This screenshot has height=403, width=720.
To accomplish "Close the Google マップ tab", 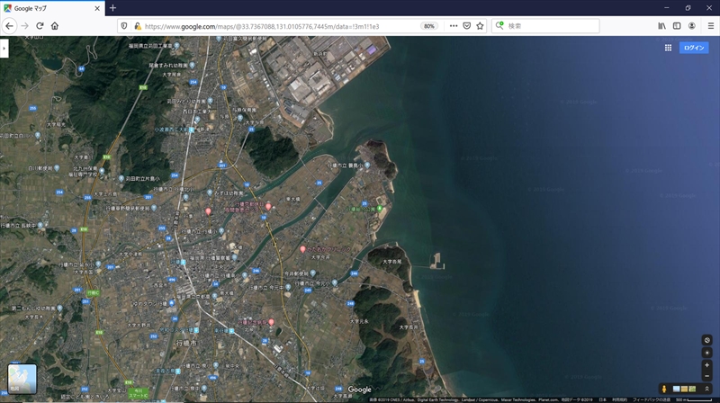I will point(97,8).
